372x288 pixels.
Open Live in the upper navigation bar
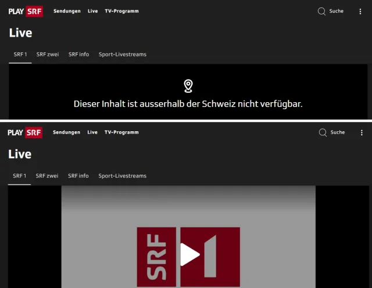pyautogui.click(x=93, y=11)
